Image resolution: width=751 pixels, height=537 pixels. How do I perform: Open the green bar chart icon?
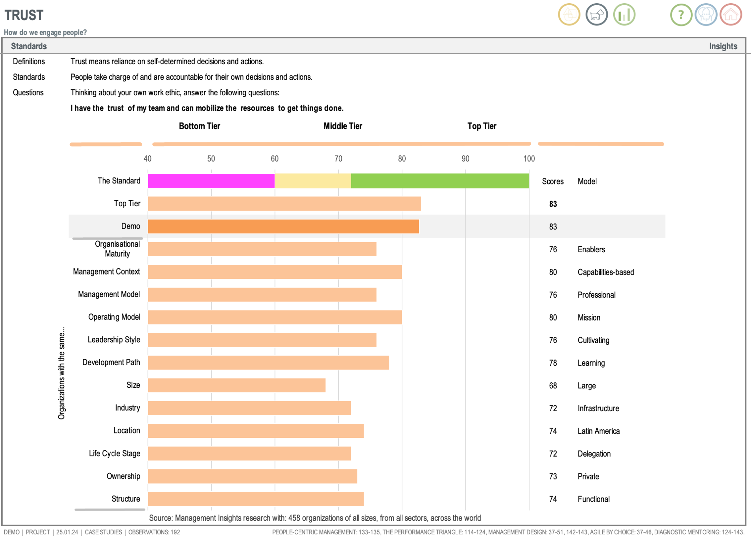point(624,15)
